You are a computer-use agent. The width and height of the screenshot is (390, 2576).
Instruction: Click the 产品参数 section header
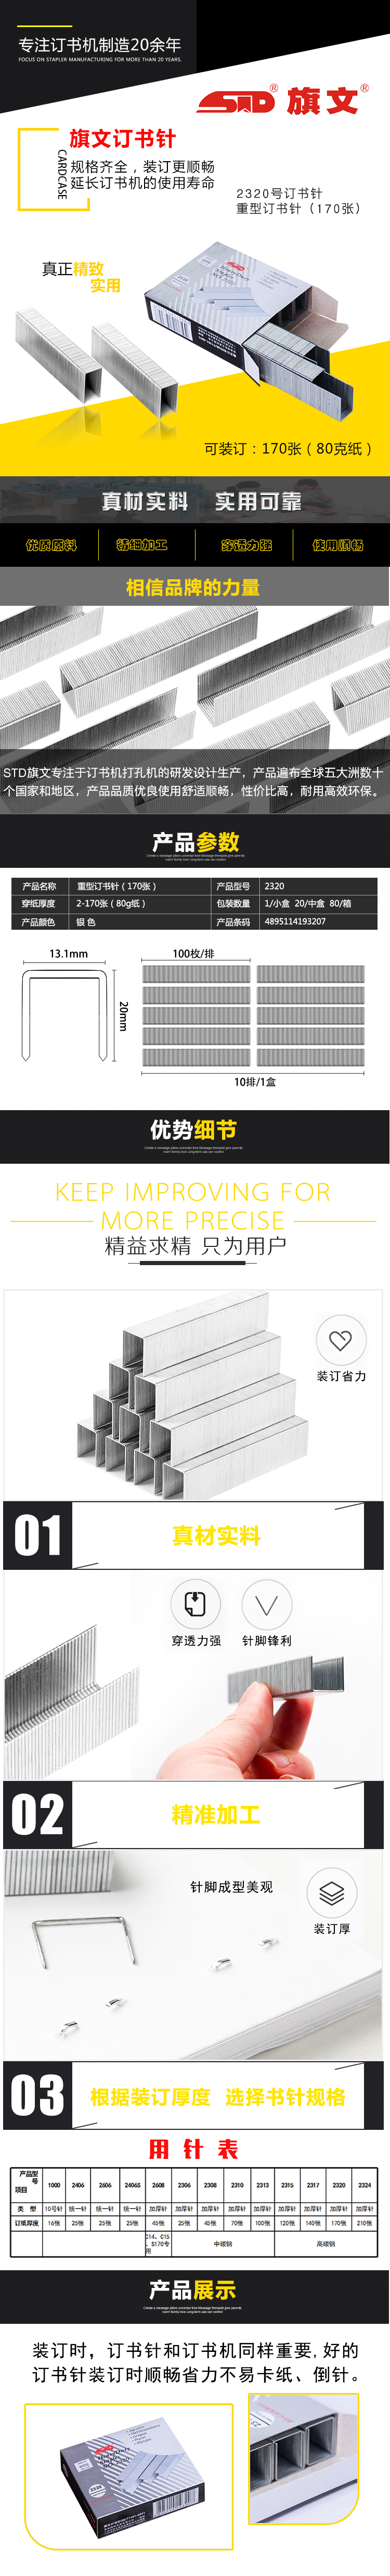(195, 842)
